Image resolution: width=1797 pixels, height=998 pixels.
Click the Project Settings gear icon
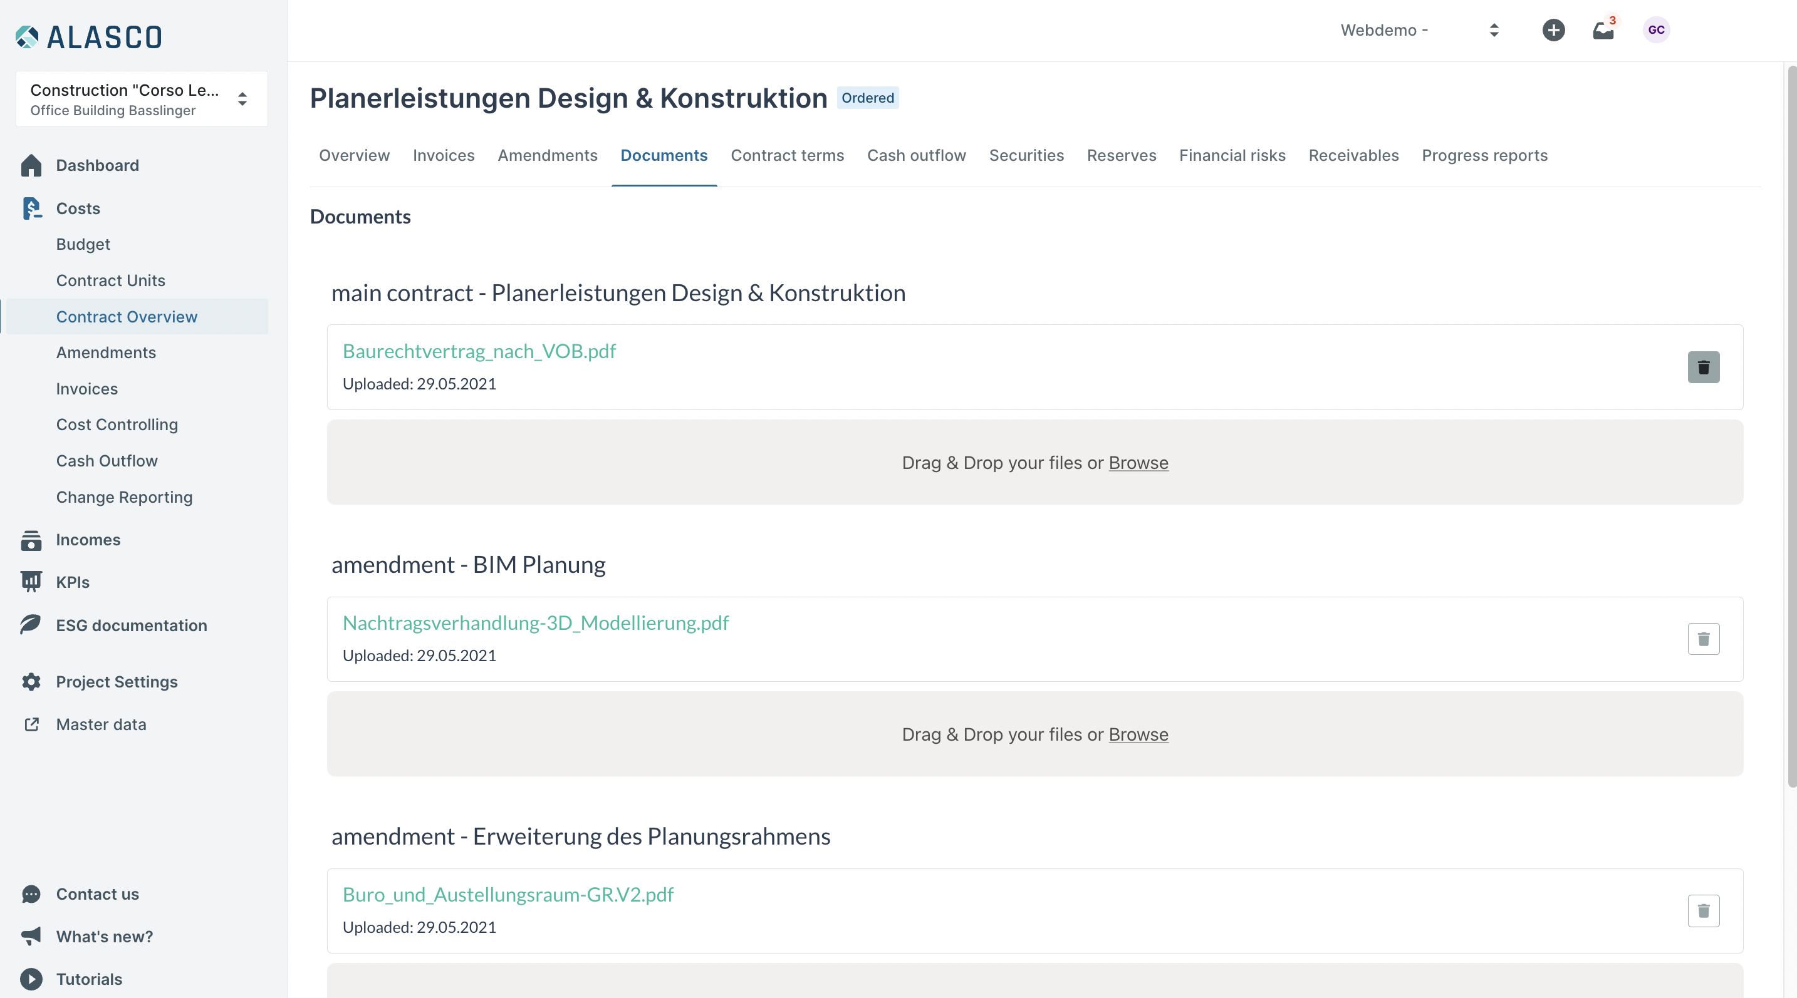click(x=31, y=682)
